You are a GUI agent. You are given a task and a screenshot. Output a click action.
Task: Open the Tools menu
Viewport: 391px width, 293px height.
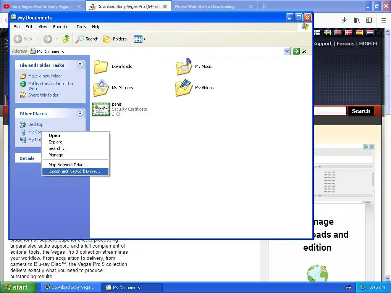click(x=81, y=27)
